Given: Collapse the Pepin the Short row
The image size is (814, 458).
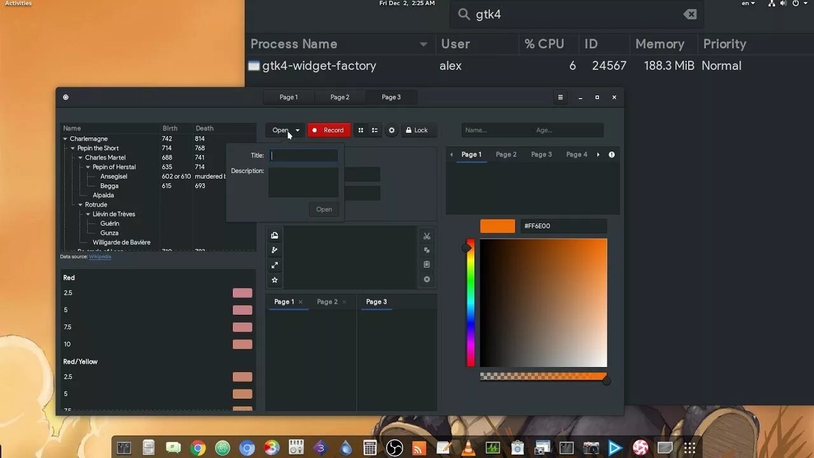Looking at the screenshot, I should pyautogui.click(x=72, y=148).
